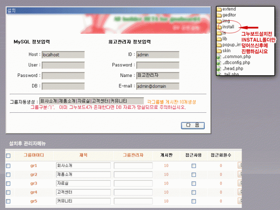
Task: Click the gr2 group ID link
Action: point(34,174)
